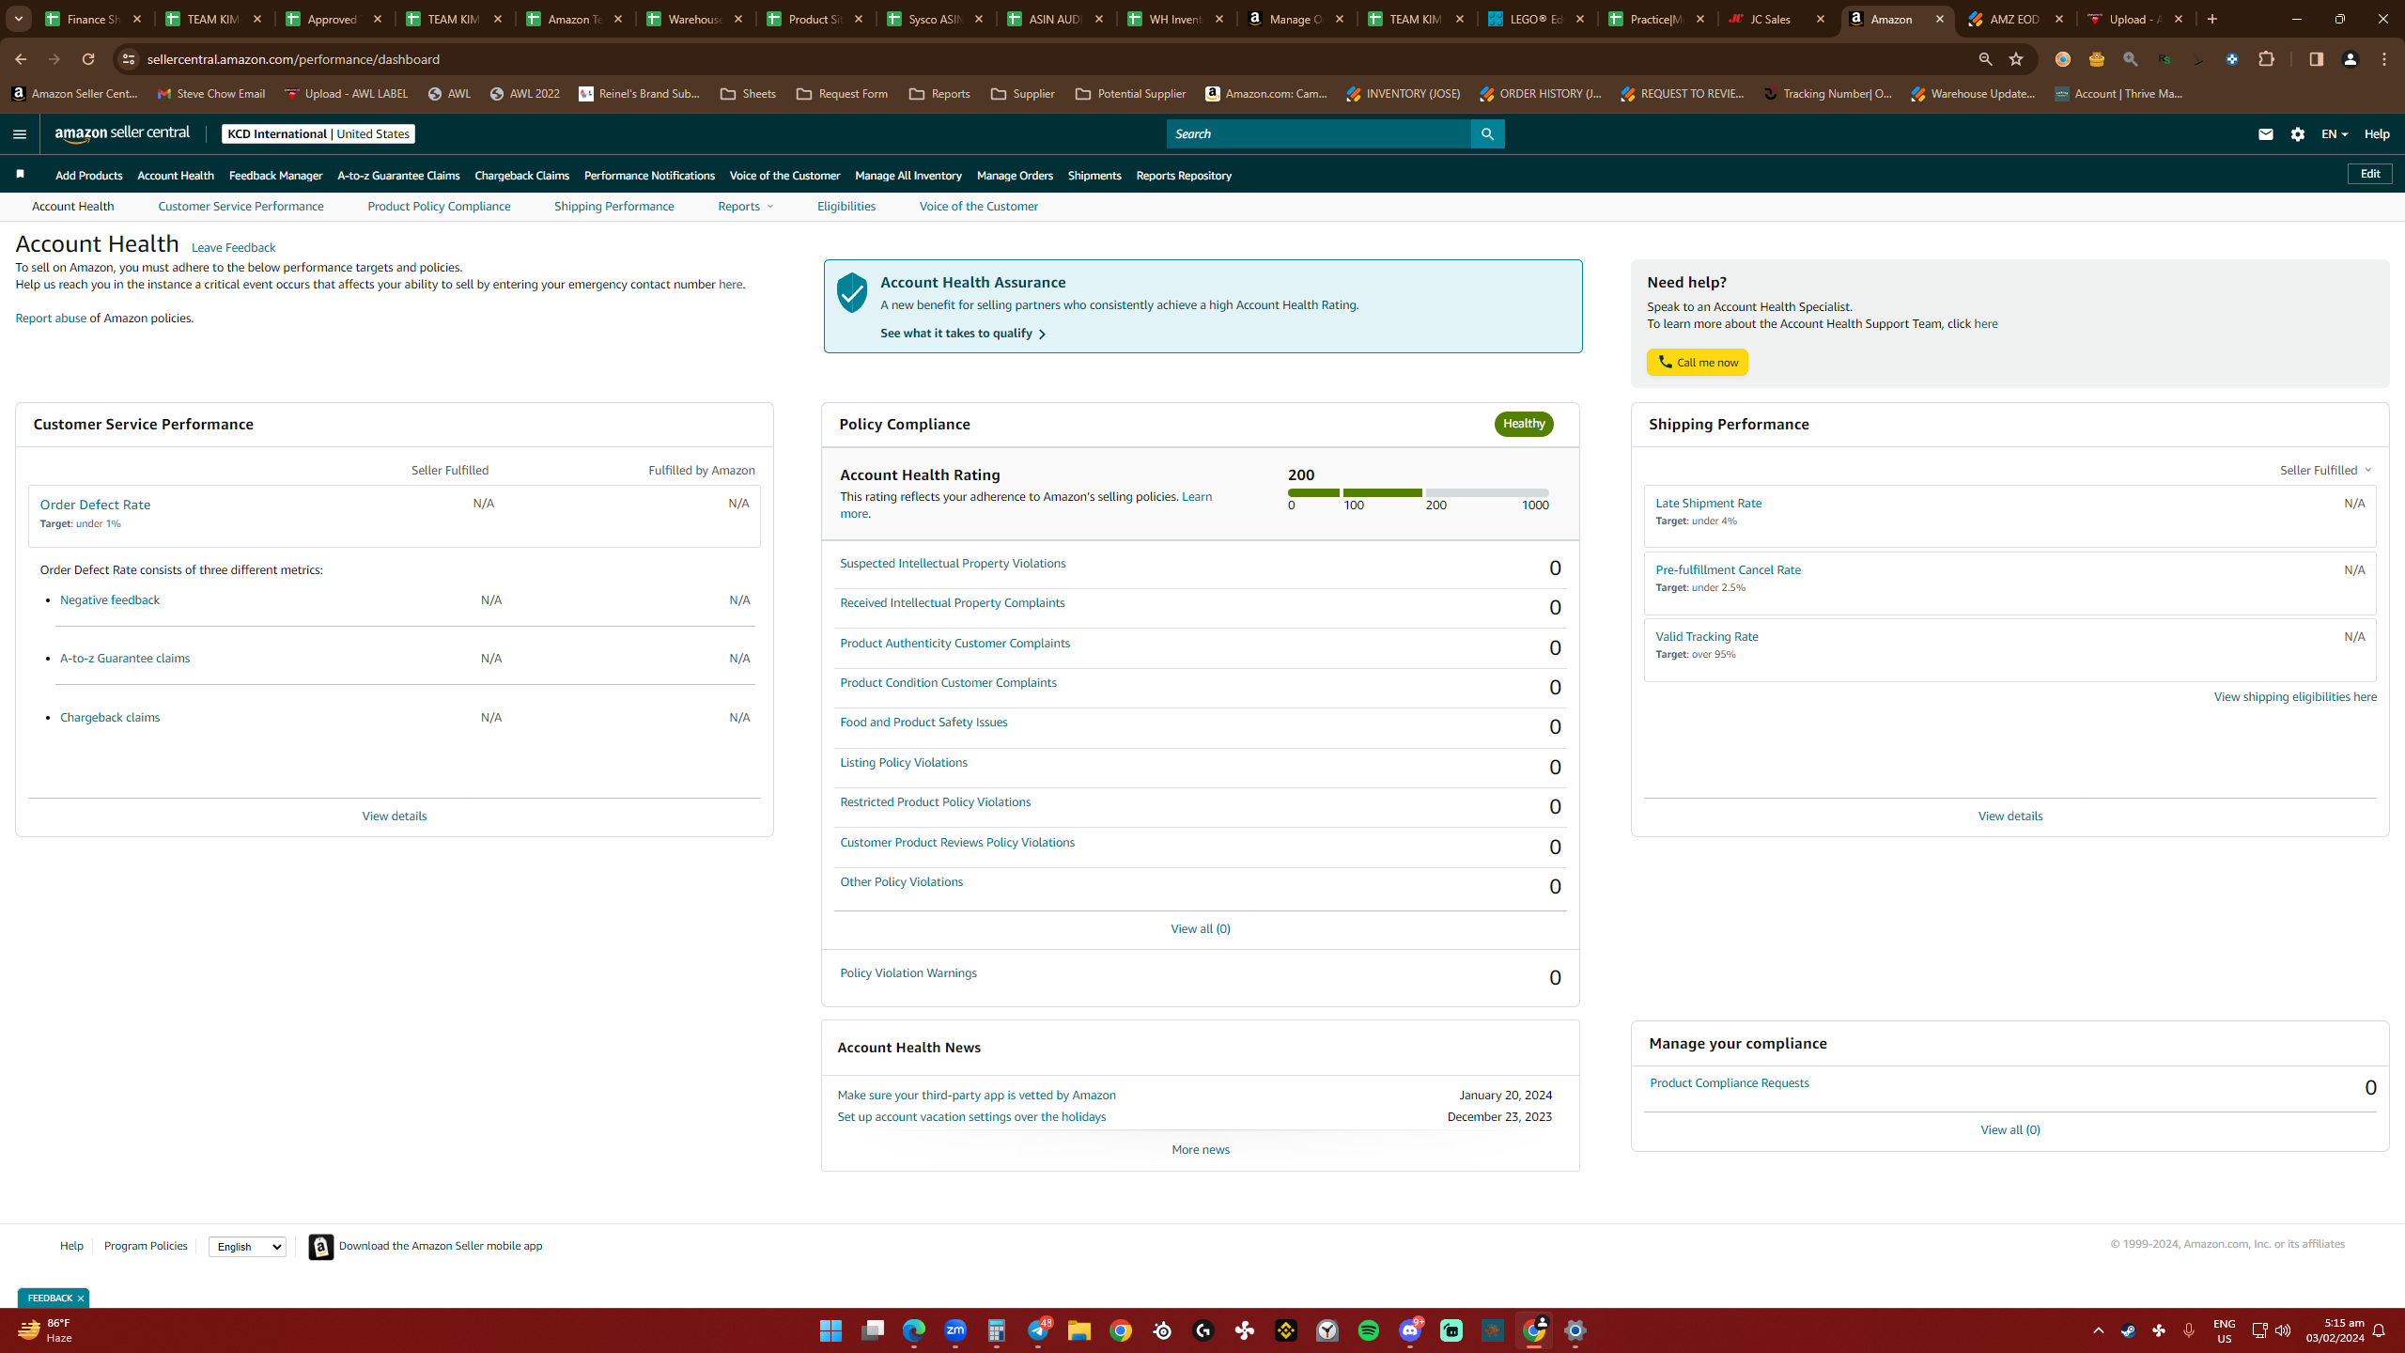Reload the page with browser refresh
The image size is (2405, 1353).
pos(88,59)
